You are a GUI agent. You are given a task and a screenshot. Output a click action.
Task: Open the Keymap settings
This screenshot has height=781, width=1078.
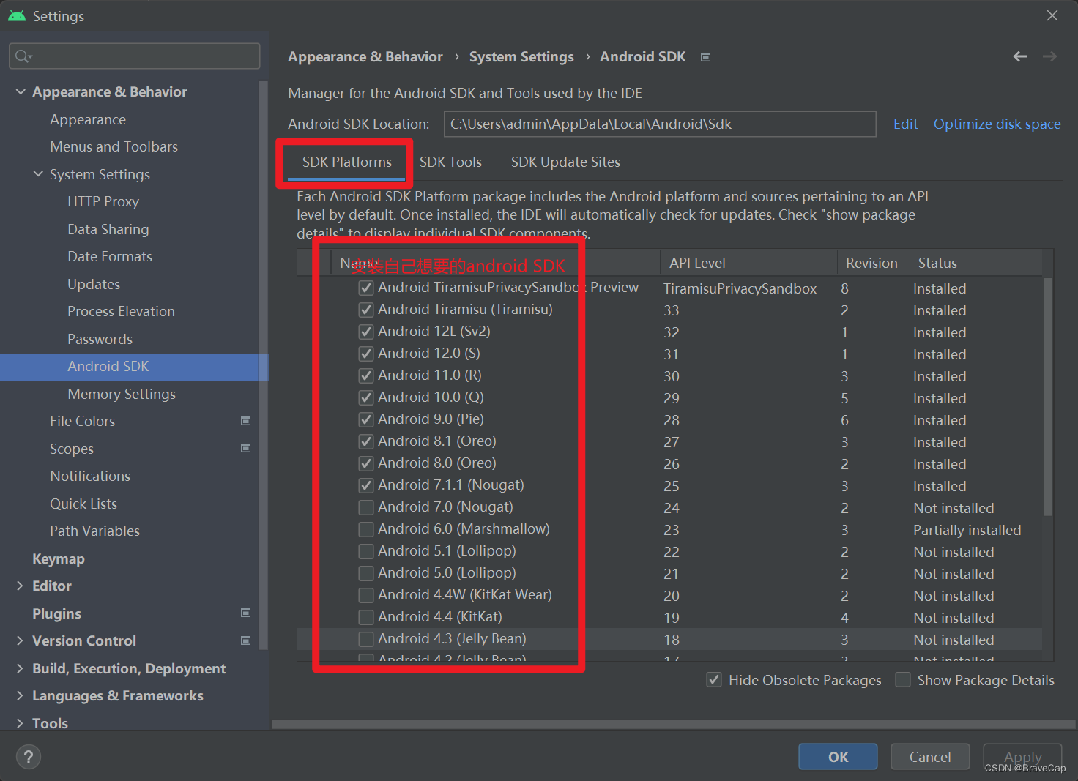click(x=59, y=558)
